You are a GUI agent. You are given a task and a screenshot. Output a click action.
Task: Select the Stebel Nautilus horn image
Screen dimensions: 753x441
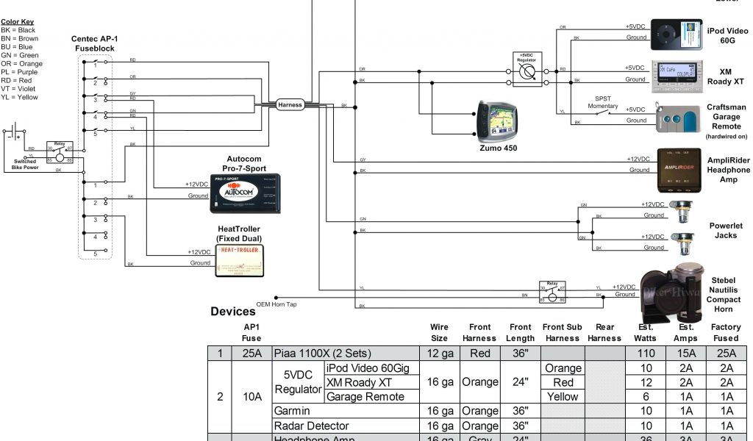669,290
